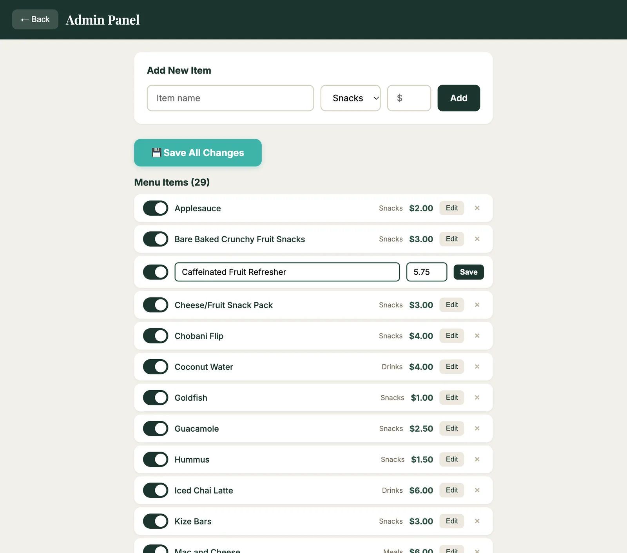Image resolution: width=627 pixels, height=553 pixels.
Task: Edit the Coconut Water entry
Action: point(452,367)
